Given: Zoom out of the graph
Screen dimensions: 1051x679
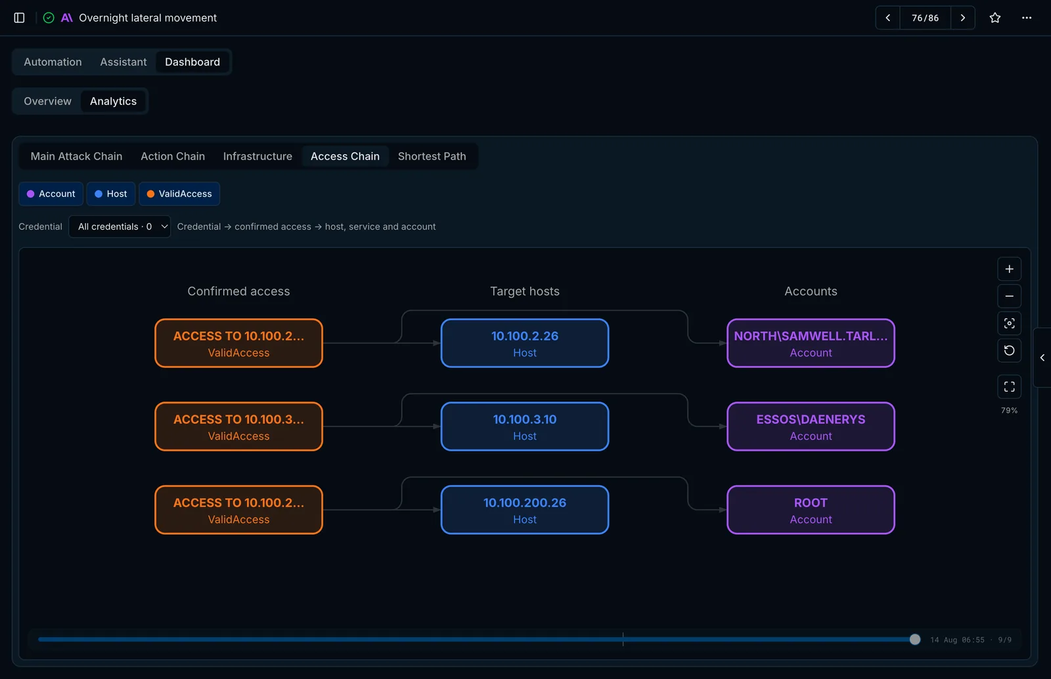Looking at the screenshot, I should coord(1010,296).
